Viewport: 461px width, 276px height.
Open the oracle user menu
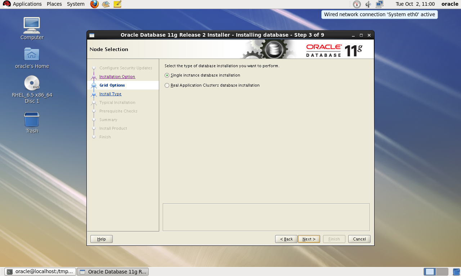click(450, 4)
